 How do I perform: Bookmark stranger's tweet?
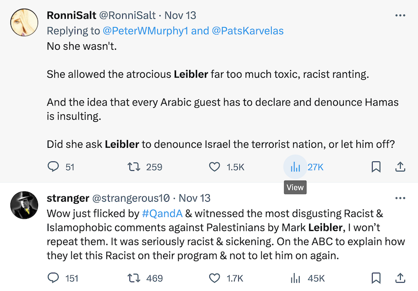tap(376, 278)
